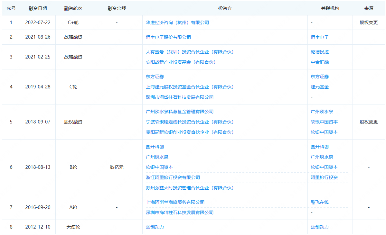Screen dimensions: 386x235
Task: Open 广州淡水泉 investor in the B轮 row
Action: pyautogui.click(x=157, y=157)
